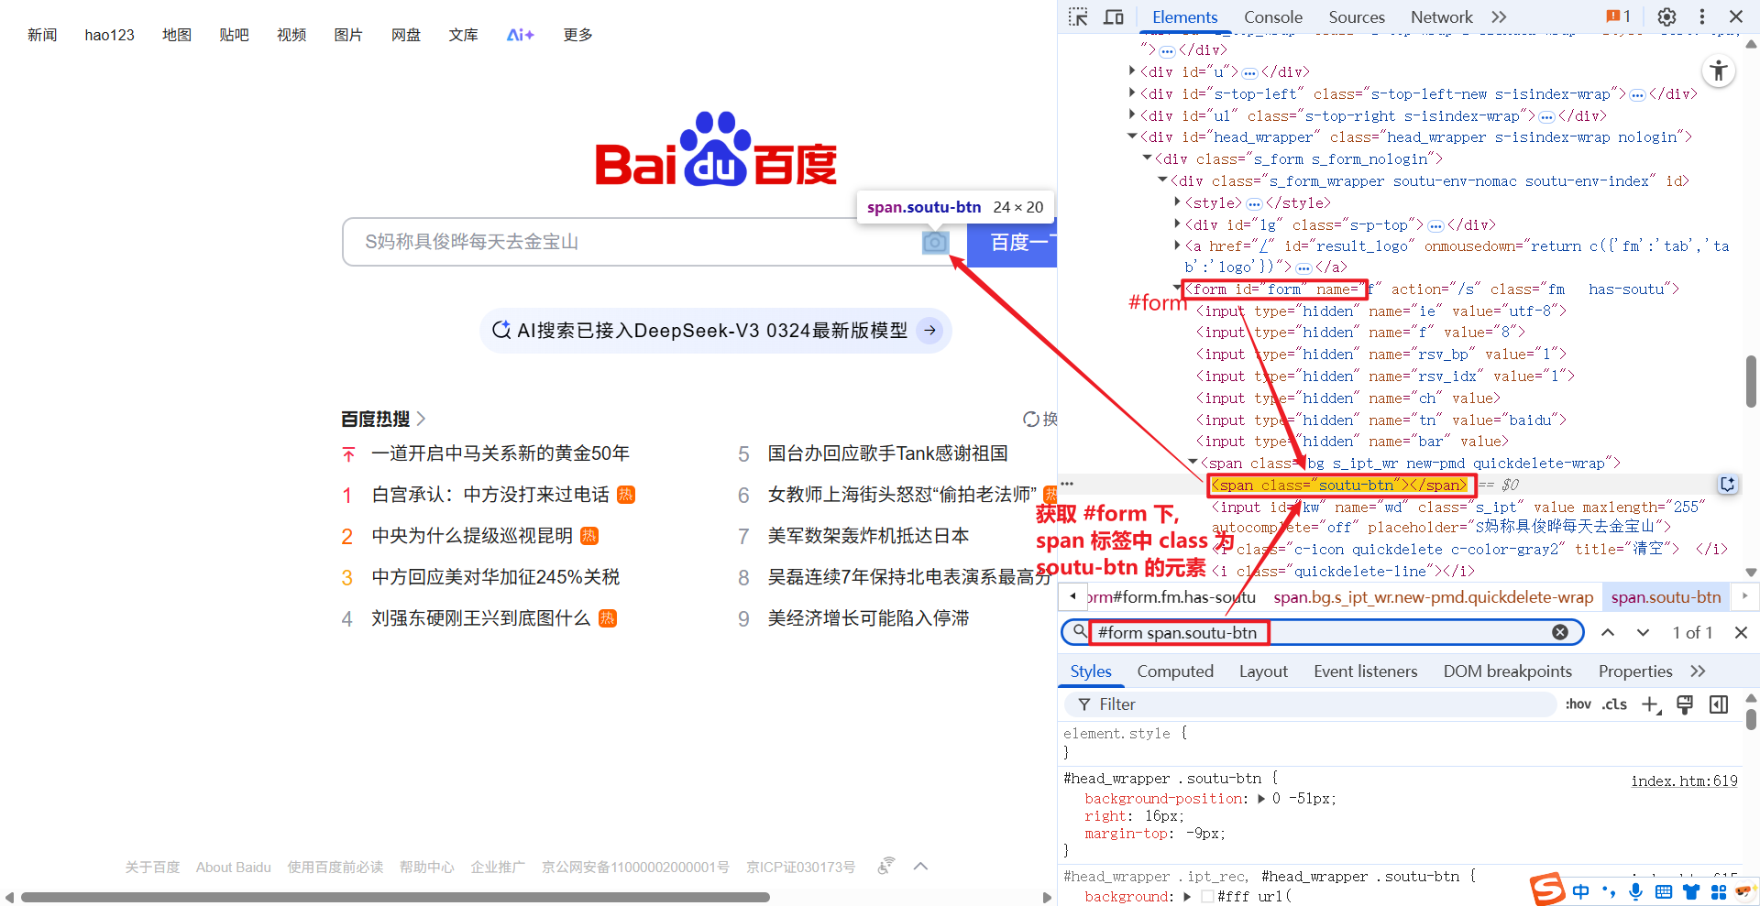The image size is (1760, 906).
Task: Go to previous search result arrow
Action: point(1608,632)
